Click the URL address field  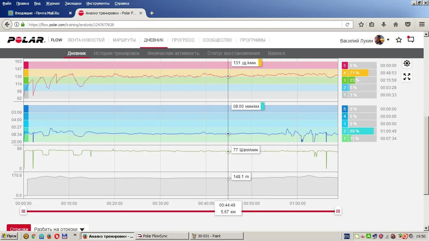184,25
